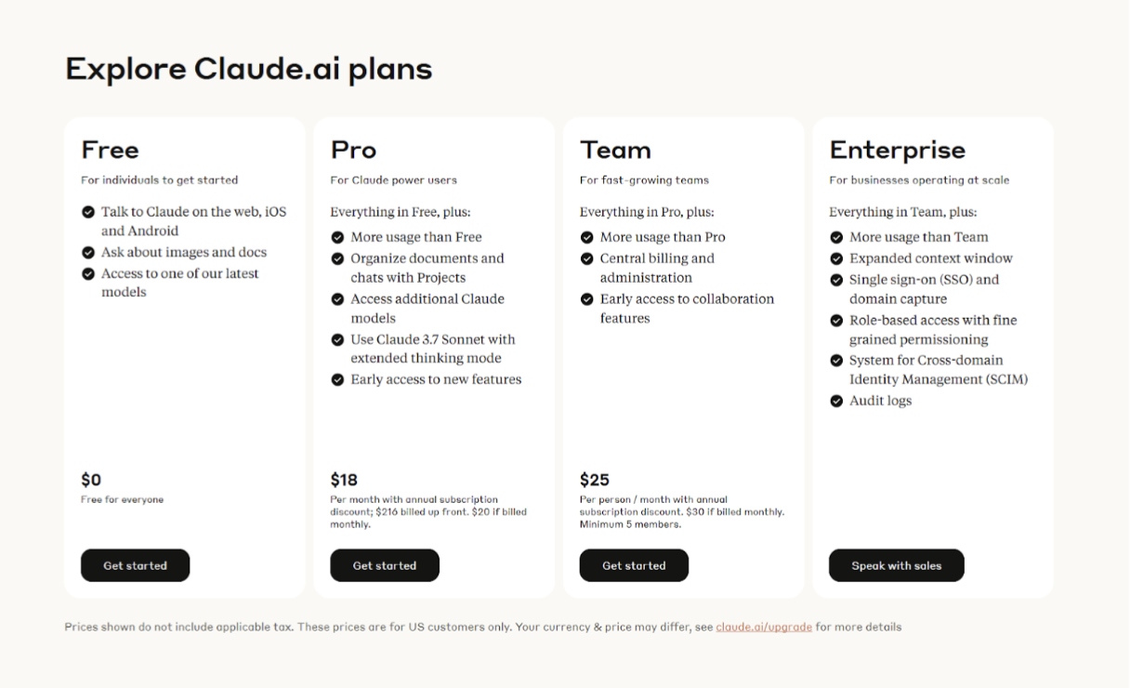Click Get started button on Team plan

coord(634,565)
